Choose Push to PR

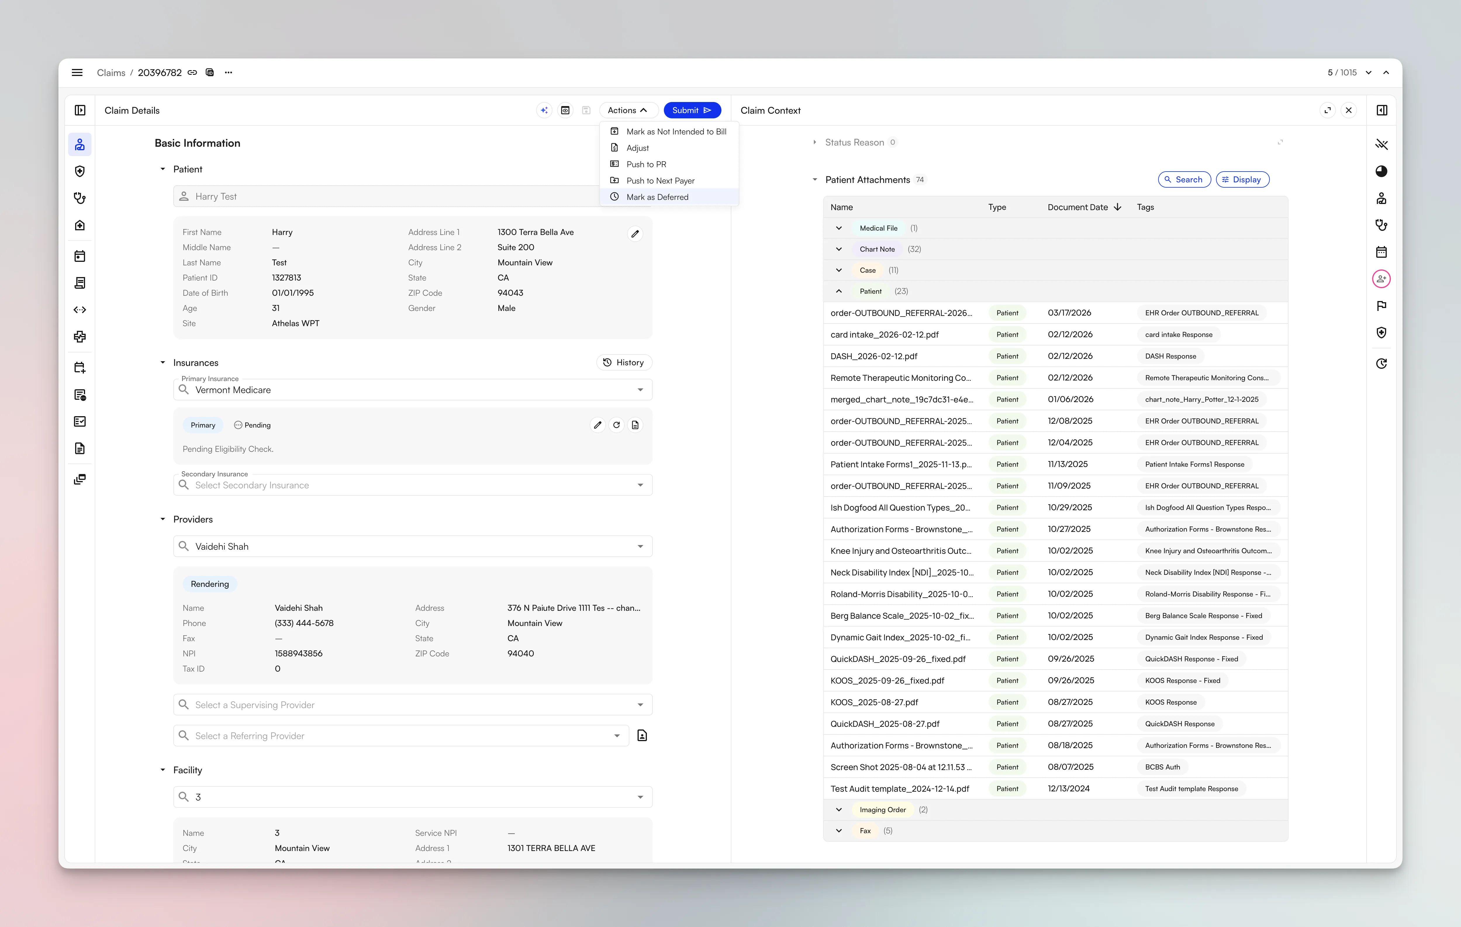669,165
